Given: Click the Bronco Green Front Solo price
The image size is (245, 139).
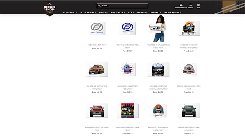Looking at the screenshot, I should click(x=189, y=134).
